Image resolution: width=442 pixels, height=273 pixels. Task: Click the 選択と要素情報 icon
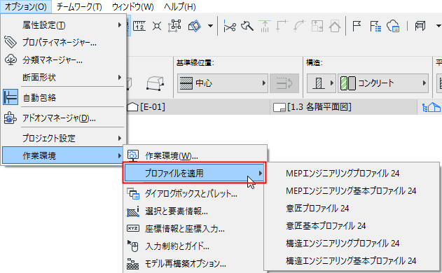click(133, 211)
